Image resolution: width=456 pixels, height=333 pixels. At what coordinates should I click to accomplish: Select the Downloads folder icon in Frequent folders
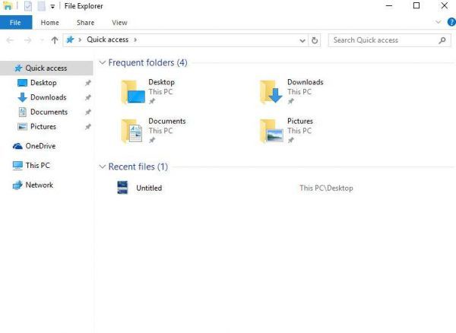click(271, 92)
